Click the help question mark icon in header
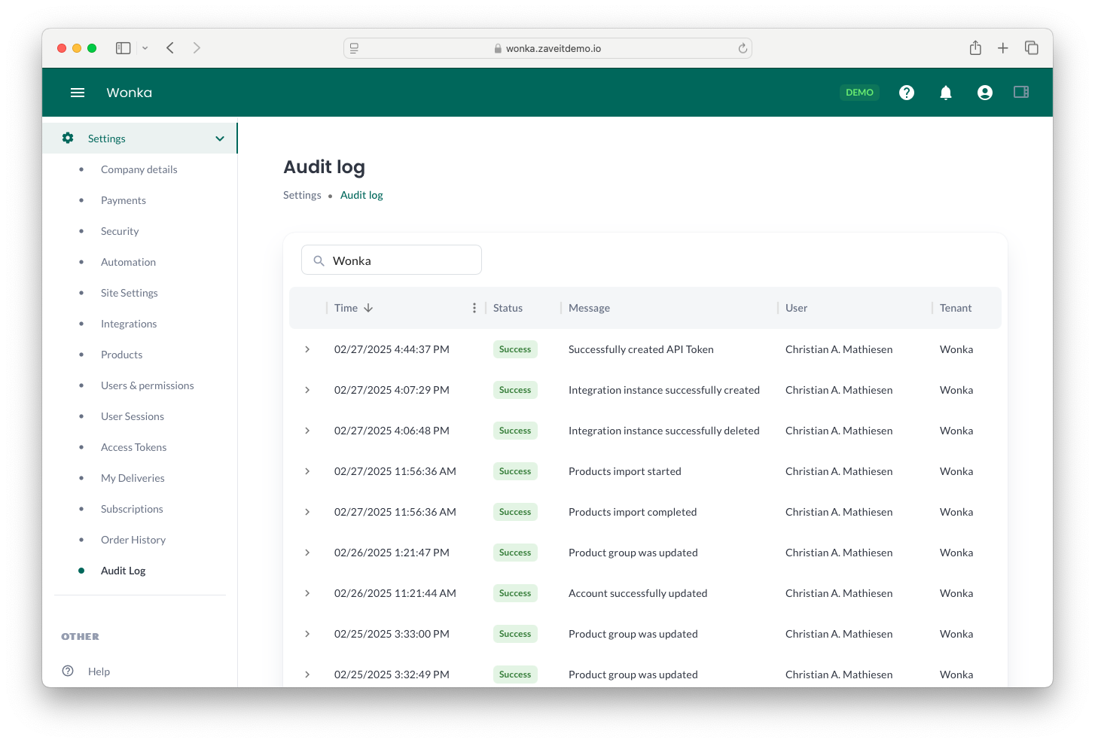Screen dimensions: 1095x743 (907, 93)
